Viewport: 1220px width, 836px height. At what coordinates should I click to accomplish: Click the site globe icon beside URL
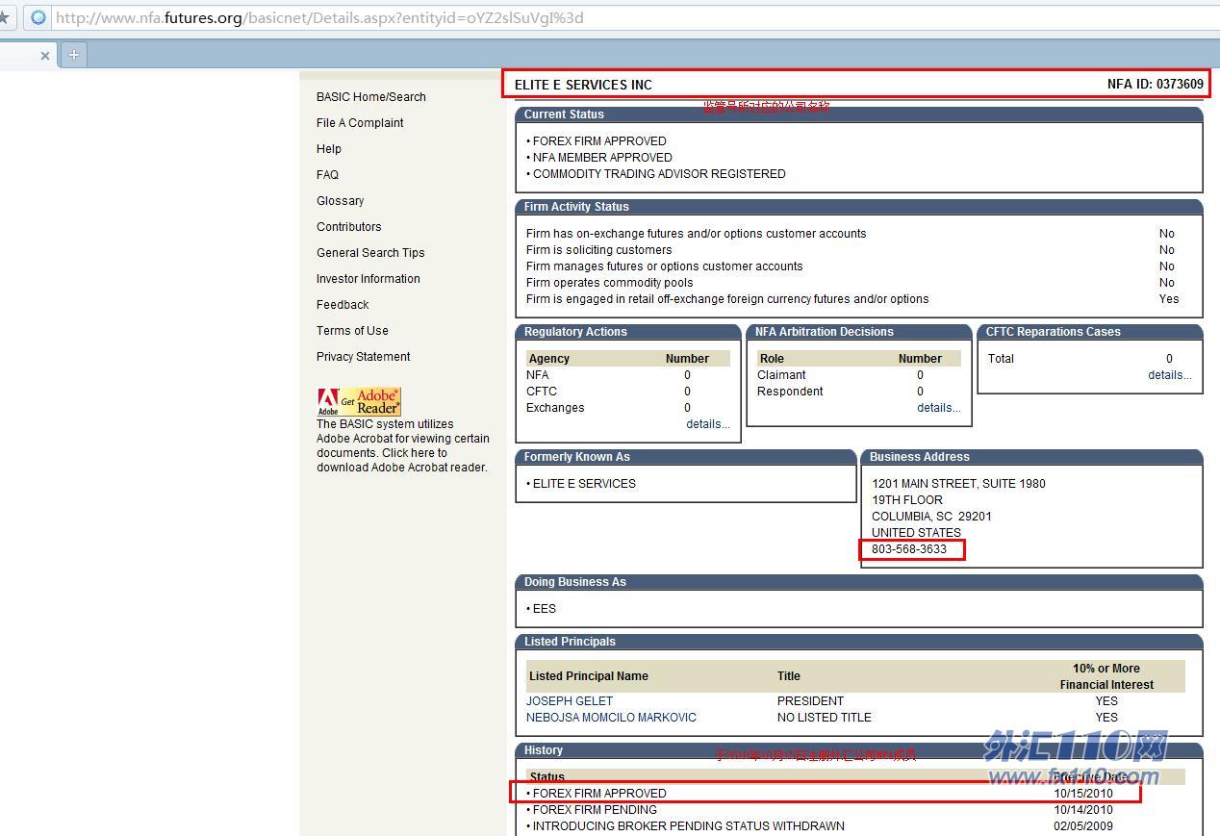pos(38,17)
